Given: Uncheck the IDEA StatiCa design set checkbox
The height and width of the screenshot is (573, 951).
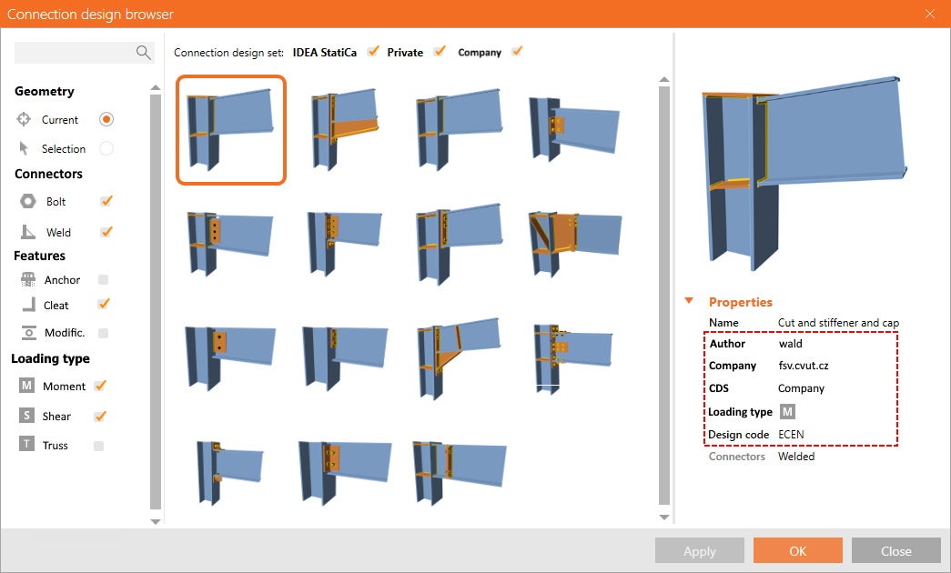Looking at the screenshot, I should coord(373,52).
